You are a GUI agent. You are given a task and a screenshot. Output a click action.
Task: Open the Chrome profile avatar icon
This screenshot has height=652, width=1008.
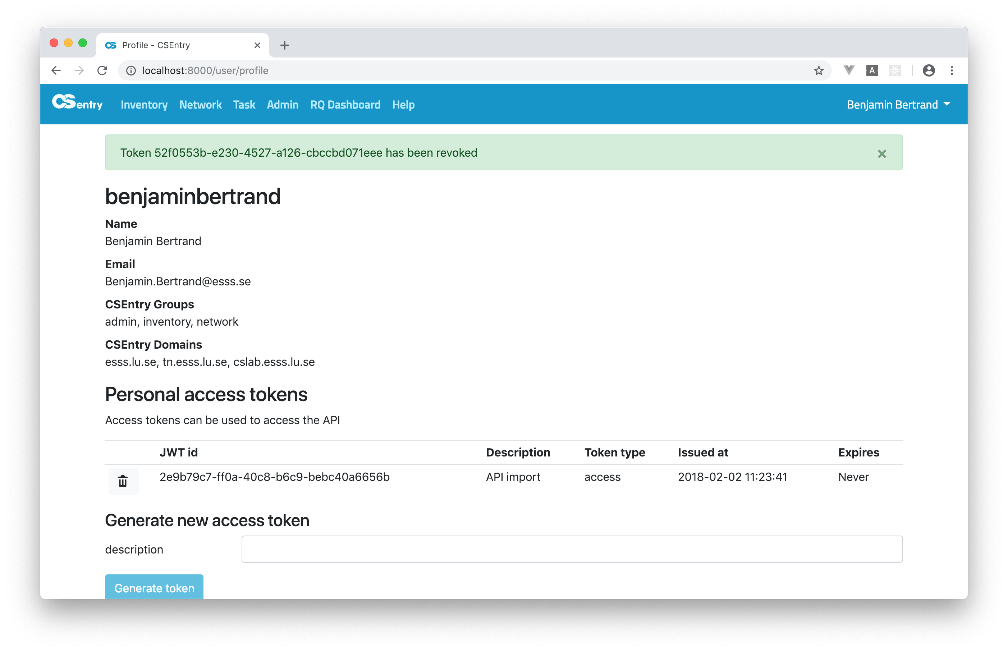coord(929,71)
